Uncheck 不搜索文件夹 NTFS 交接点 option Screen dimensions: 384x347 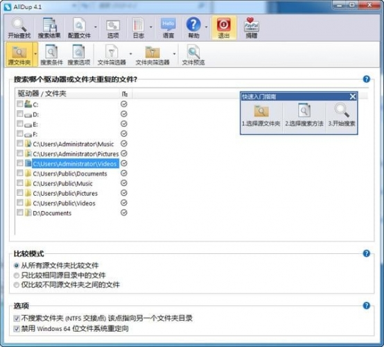(x=17, y=319)
